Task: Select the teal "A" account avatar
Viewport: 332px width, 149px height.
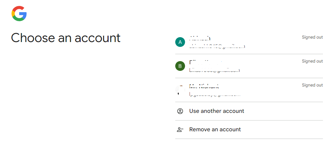Action: (x=180, y=42)
